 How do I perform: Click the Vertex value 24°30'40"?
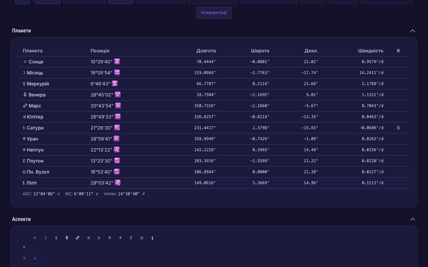click(x=129, y=194)
